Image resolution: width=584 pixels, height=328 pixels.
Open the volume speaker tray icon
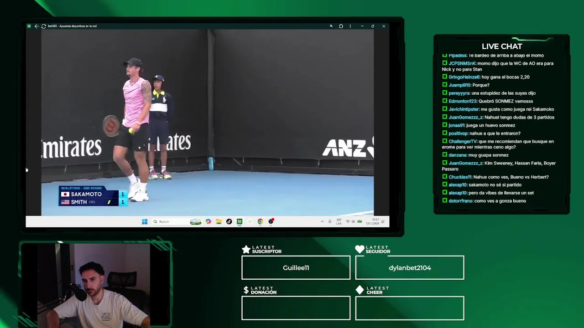pos(353,221)
